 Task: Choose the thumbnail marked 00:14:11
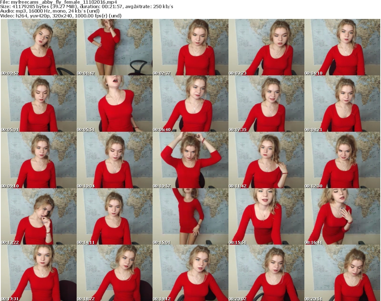pos(115,217)
